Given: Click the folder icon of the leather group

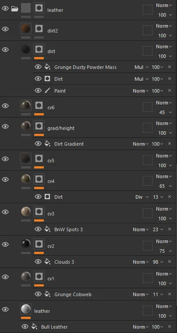Looking at the screenshot, I should [x=14, y=9].
